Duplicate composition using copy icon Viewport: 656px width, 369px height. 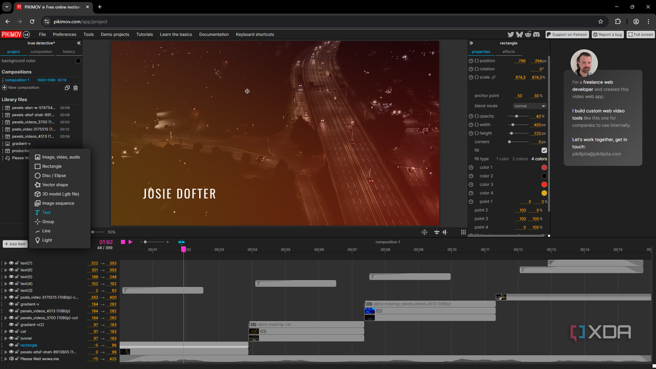pyautogui.click(x=67, y=88)
